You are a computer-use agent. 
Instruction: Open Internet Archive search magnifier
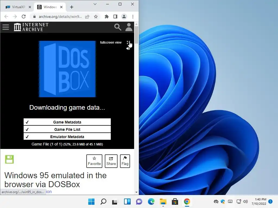[118, 27]
